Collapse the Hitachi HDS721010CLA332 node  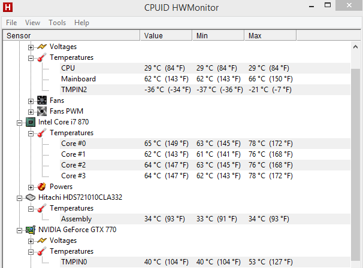(x=19, y=198)
